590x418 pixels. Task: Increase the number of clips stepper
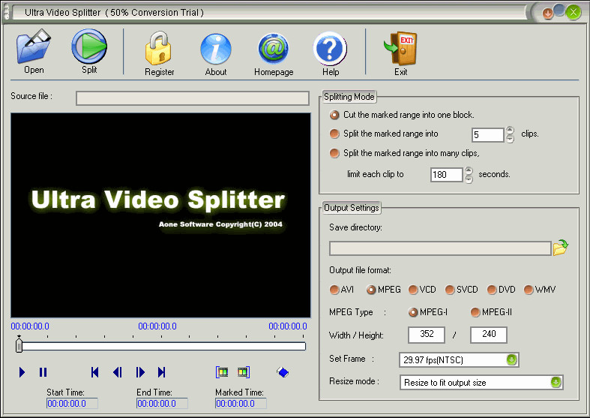pos(510,131)
